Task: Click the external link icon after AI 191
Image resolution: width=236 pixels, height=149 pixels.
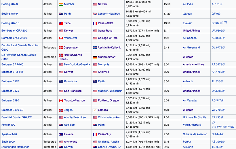Action: click(221, 4)
